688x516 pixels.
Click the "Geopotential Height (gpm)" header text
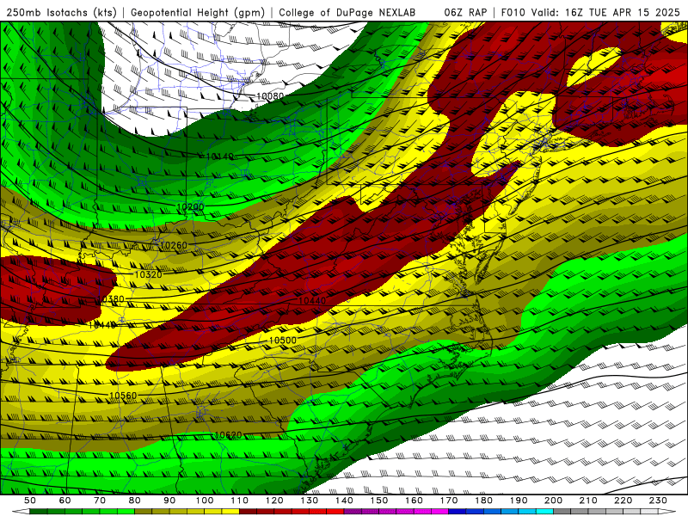[x=198, y=12]
